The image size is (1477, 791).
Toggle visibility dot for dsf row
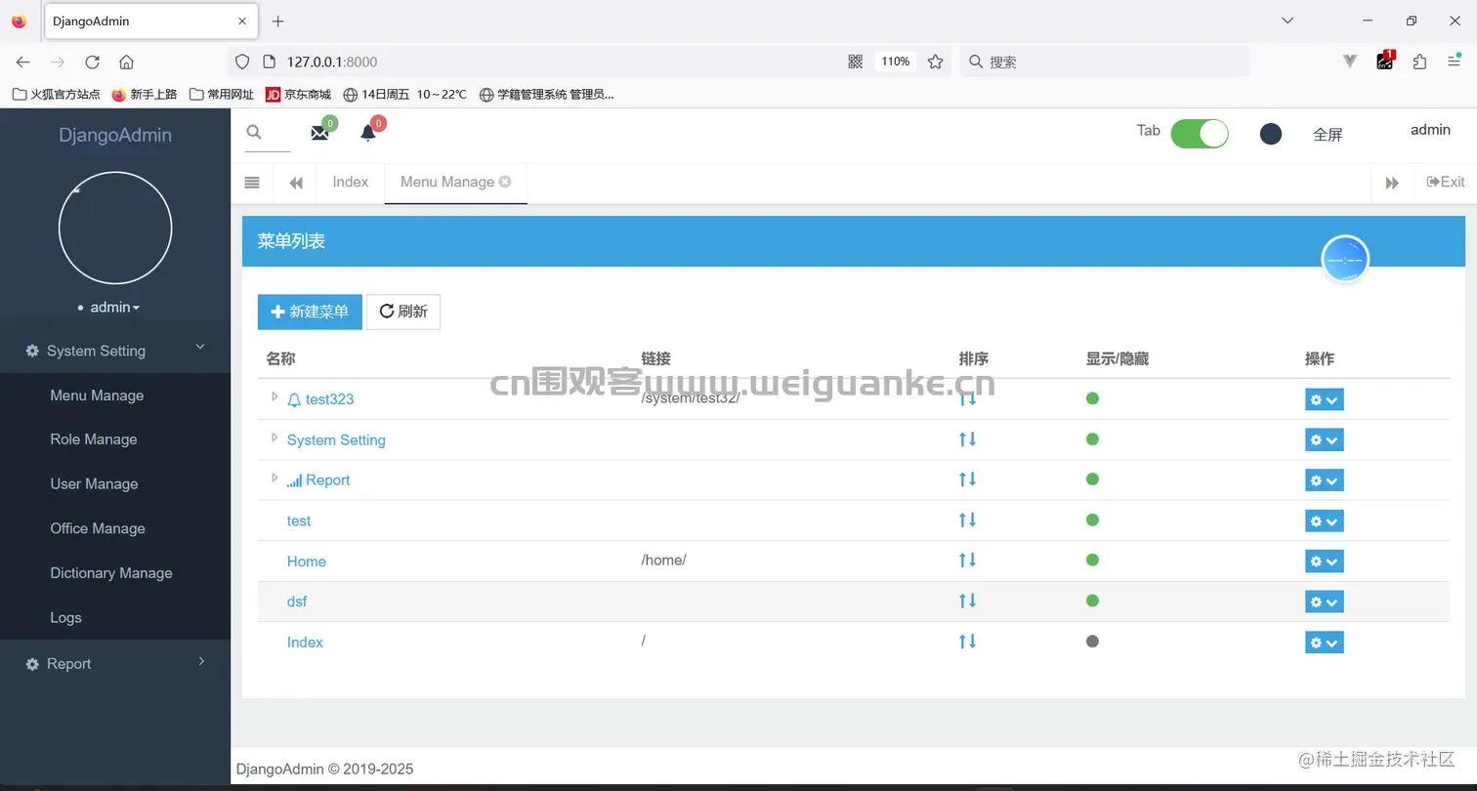coord(1092,601)
